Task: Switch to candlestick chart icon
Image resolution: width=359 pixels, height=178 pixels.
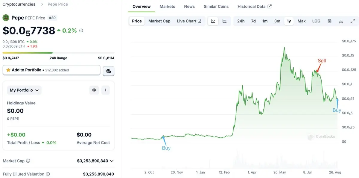Action: pyautogui.click(x=224, y=21)
